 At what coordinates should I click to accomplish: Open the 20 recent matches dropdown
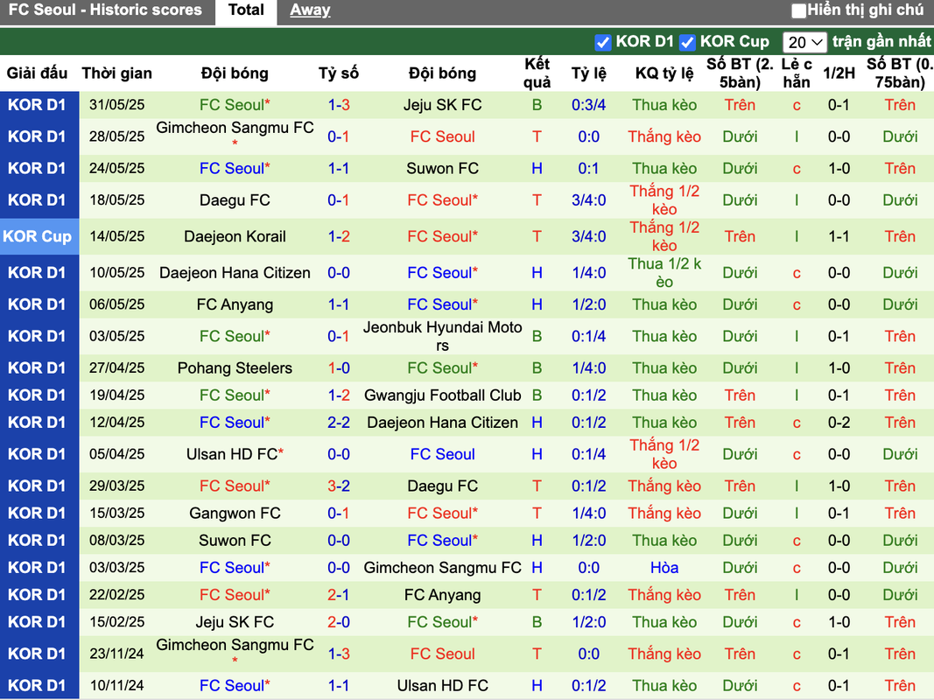(804, 42)
